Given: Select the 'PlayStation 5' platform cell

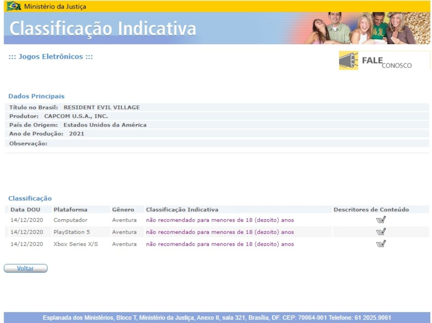Looking at the screenshot, I should pos(72,232).
